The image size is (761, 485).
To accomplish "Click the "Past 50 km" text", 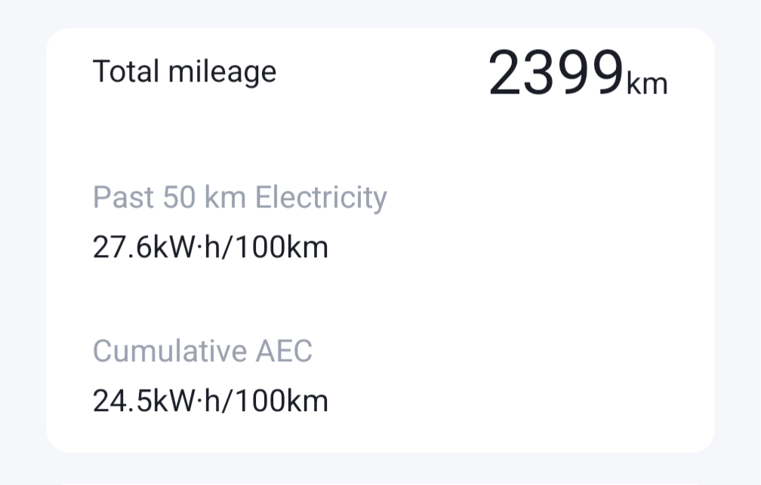I will (171, 198).
